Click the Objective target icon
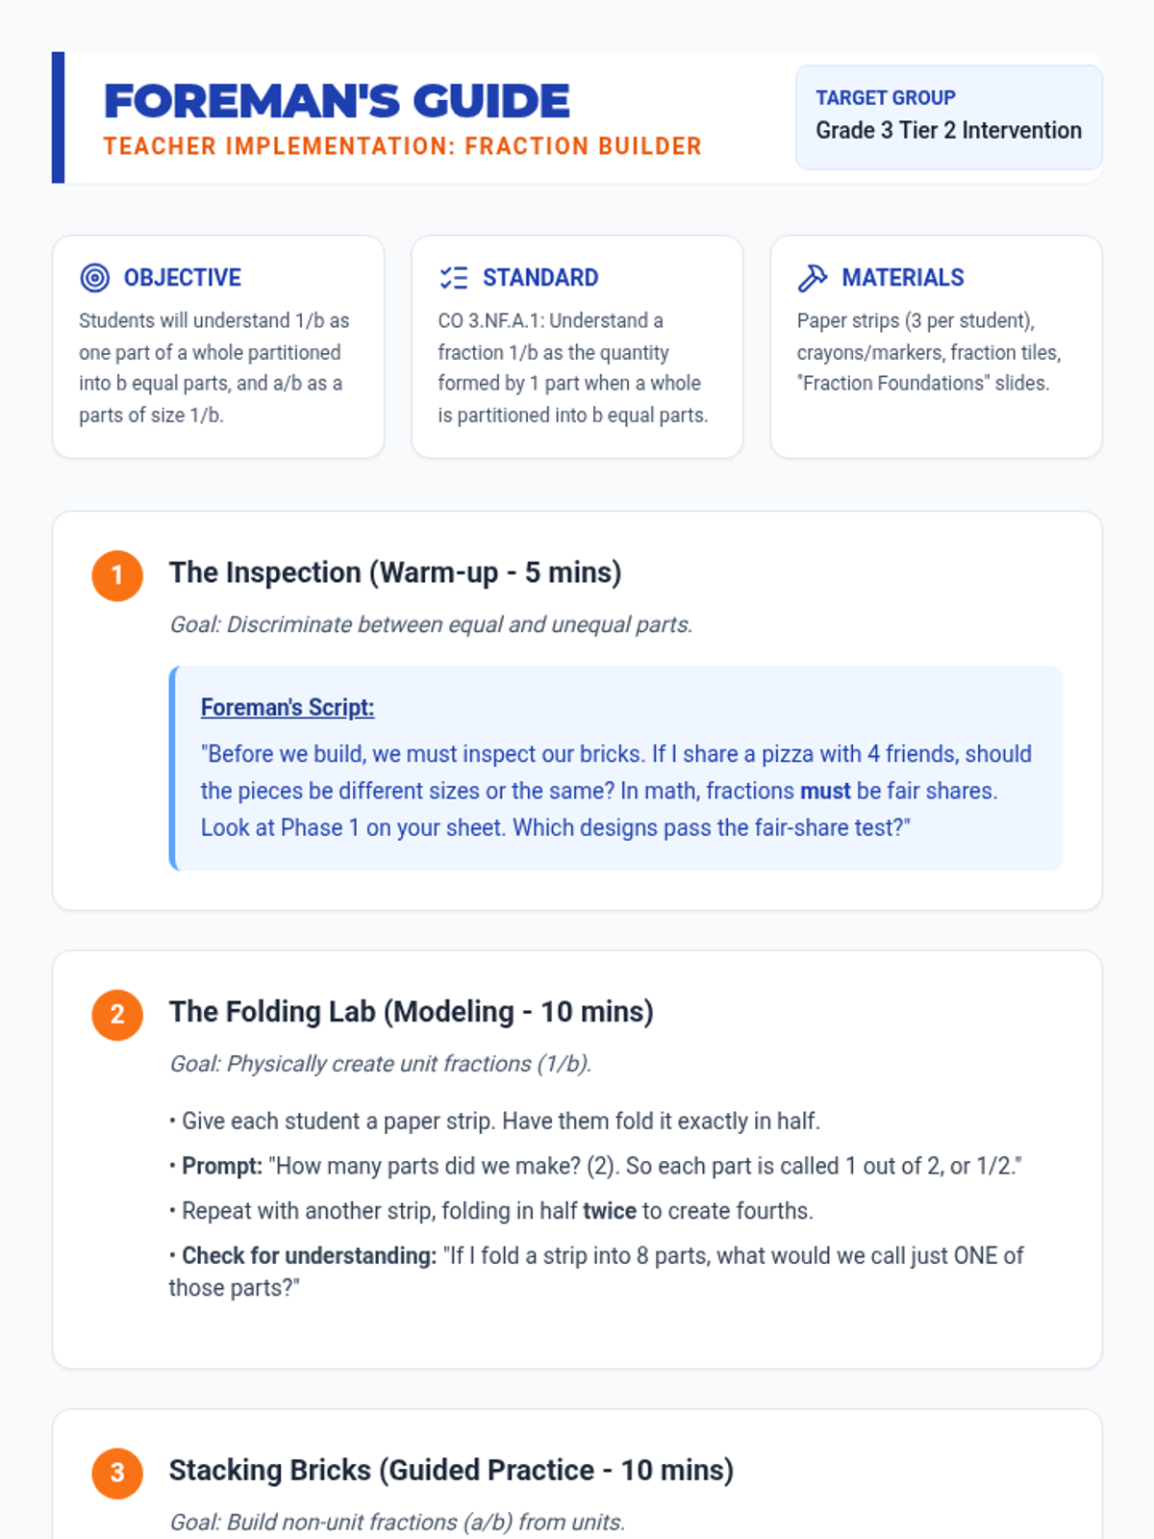Image resolution: width=1154 pixels, height=1539 pixels. coord(94,278)
